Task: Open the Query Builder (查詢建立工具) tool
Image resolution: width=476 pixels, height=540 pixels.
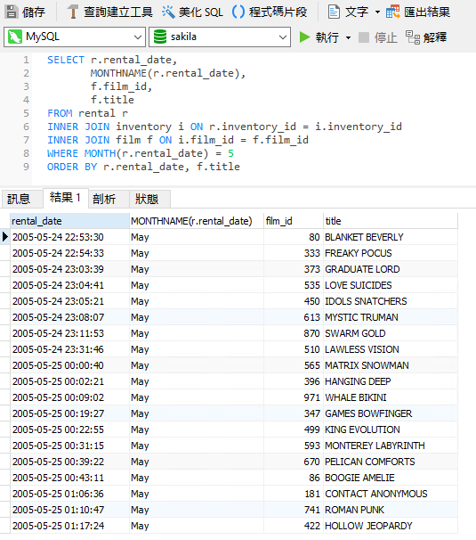Action: click(x=109, y=12)
